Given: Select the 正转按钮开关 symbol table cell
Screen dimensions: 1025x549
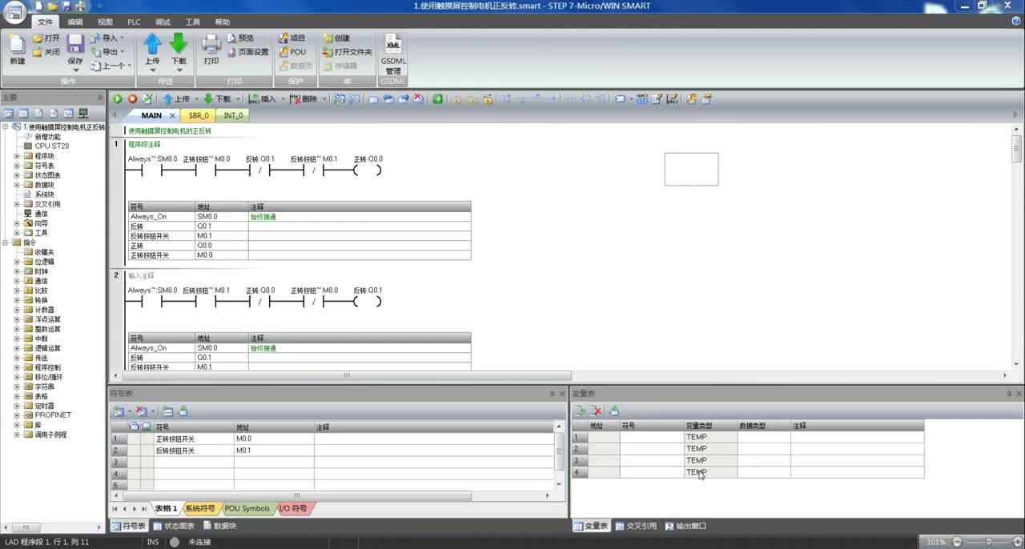Looking at the screenshot, I should pyautogui.click(x=194, y=439).
